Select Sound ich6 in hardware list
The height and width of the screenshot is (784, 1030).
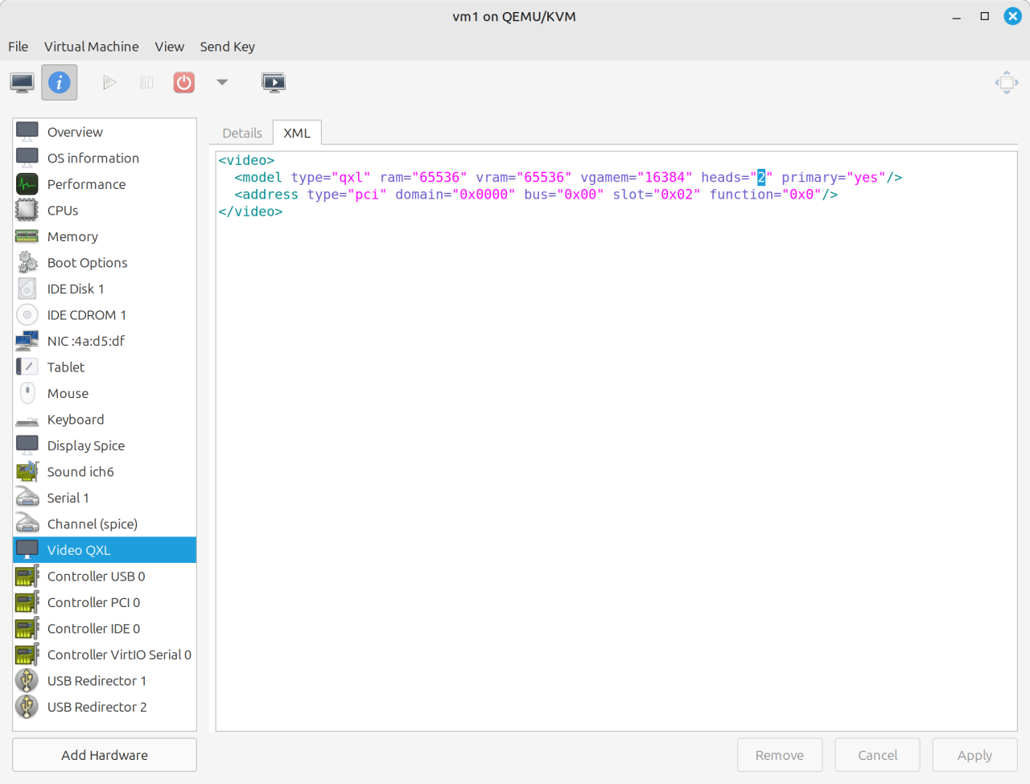tap(80, 472)
